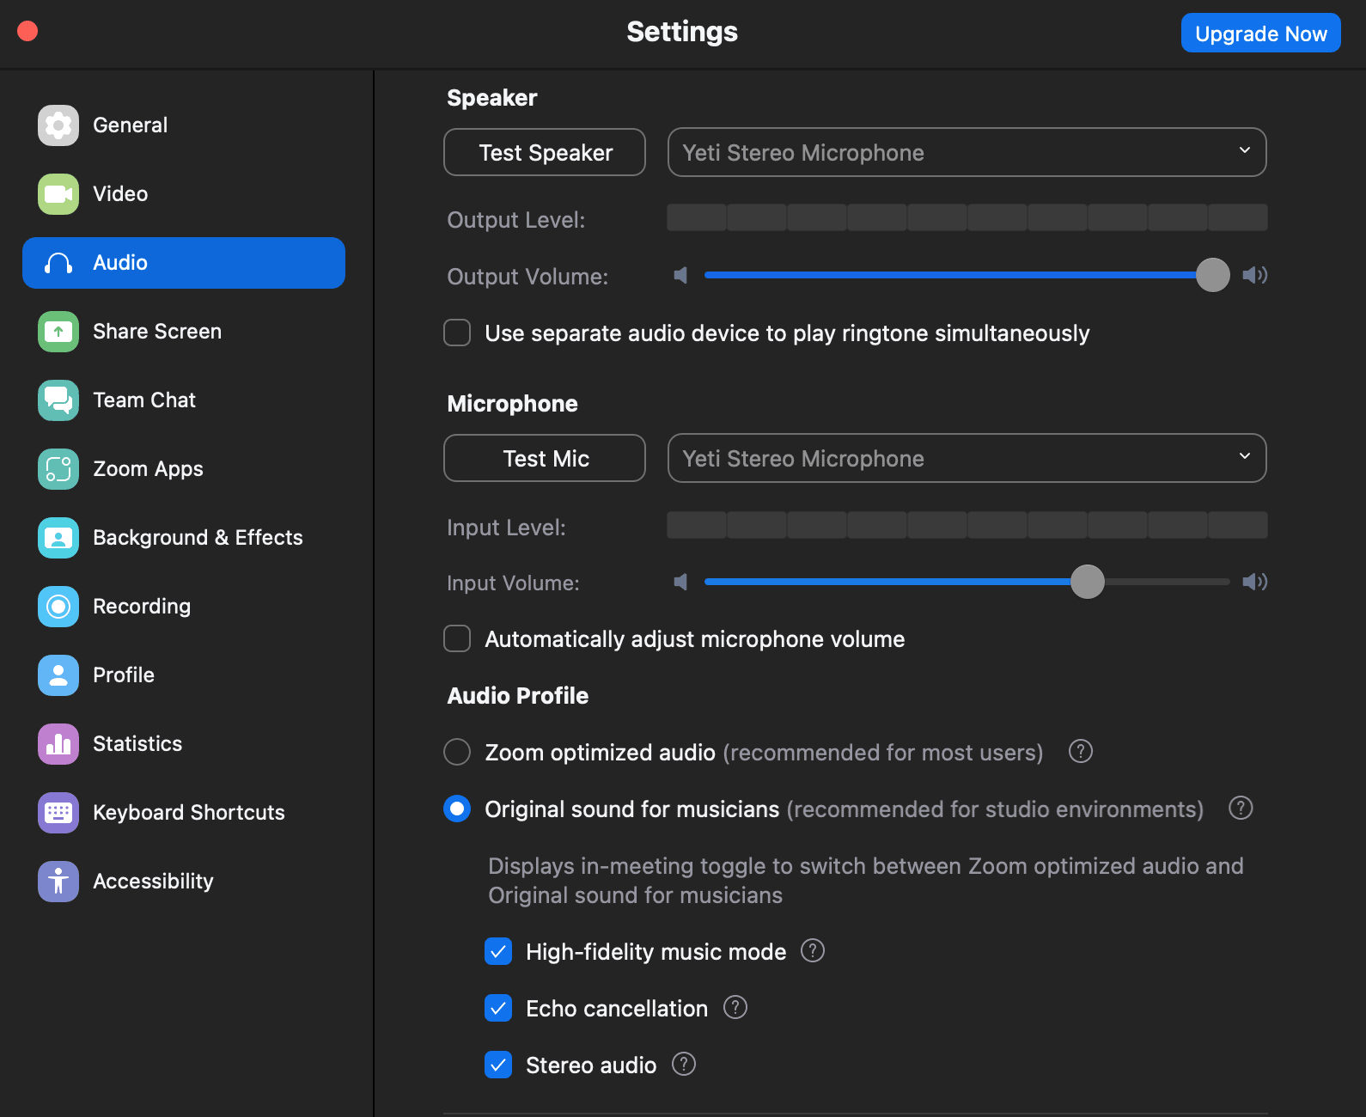
Task: Select Original sound for musicians option
Action: tap(457, 809)
